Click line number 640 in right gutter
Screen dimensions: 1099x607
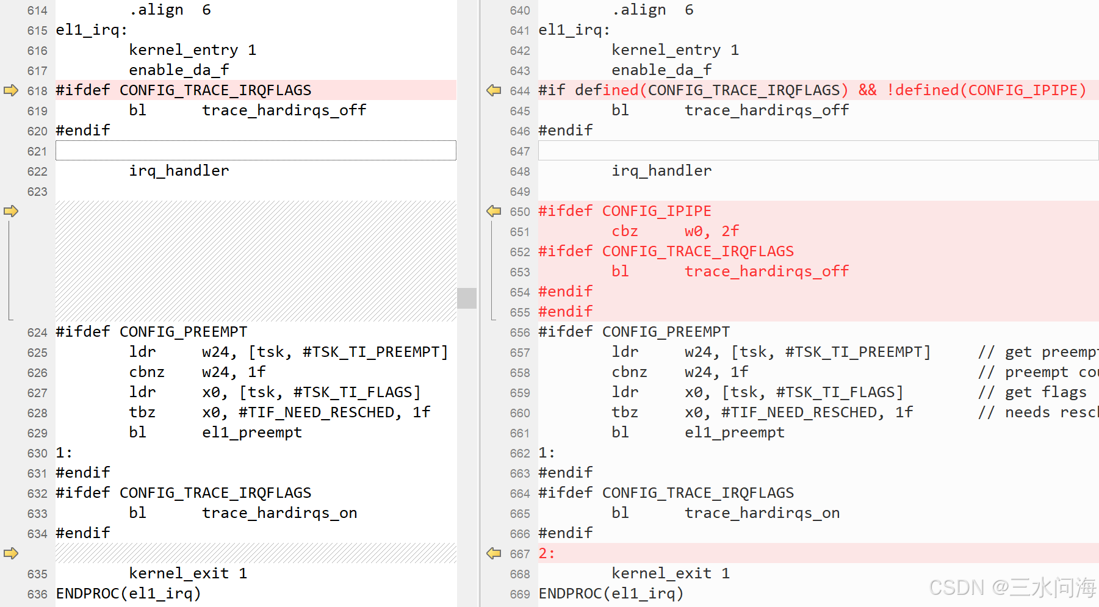point(520,10)
